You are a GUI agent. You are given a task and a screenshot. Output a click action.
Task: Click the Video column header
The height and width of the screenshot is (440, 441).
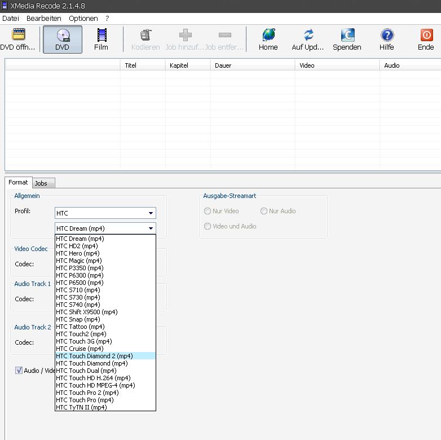point(337,65)
